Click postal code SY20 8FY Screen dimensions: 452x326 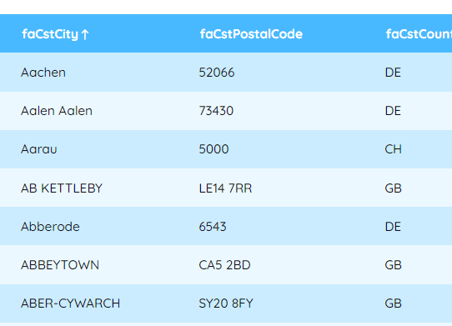click(x=226, y=303)
